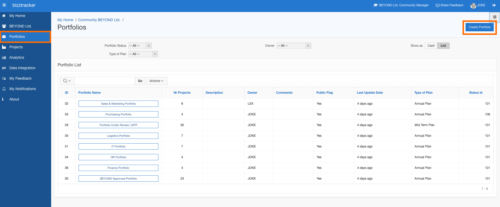Click status id '106' cell
The image size is (500, 207).
tap(487, 114)
